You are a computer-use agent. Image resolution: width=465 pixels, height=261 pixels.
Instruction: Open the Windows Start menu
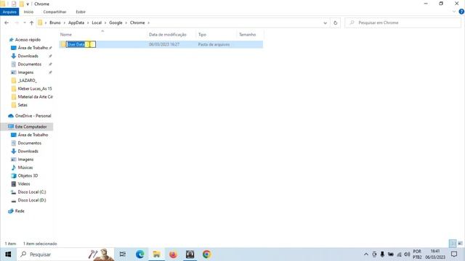8,254
